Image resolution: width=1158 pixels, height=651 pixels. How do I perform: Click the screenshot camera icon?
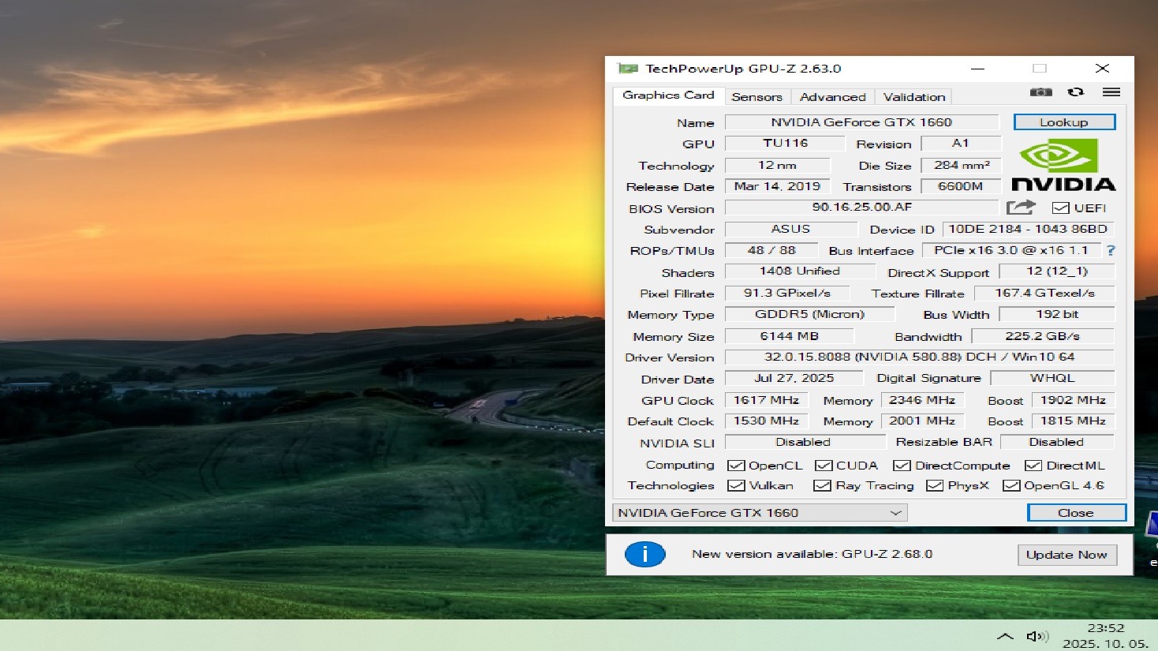coord(1040,92)
